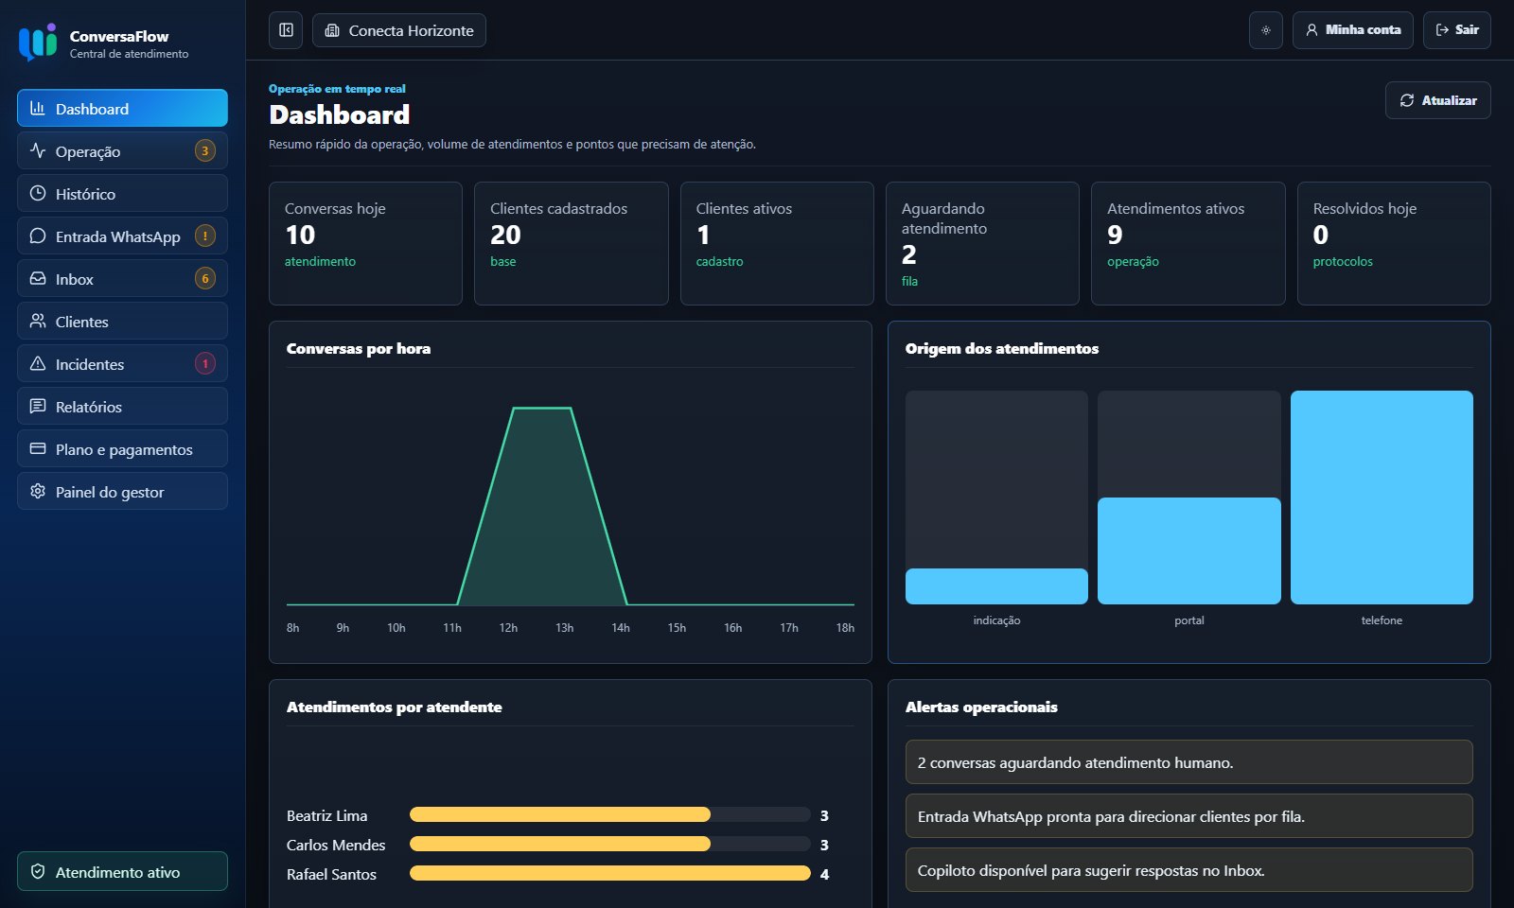Click Rafael Santos yellow progress bar
1514x908 pixels.
[x=610, y=873]
